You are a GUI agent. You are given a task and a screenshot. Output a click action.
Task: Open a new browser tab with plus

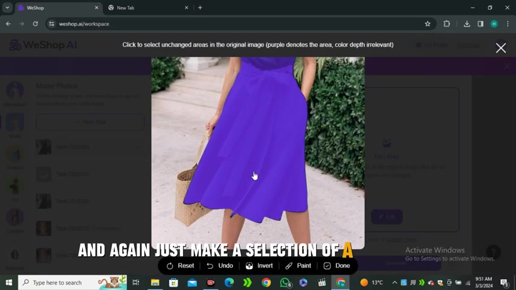[x=200, y=8]
